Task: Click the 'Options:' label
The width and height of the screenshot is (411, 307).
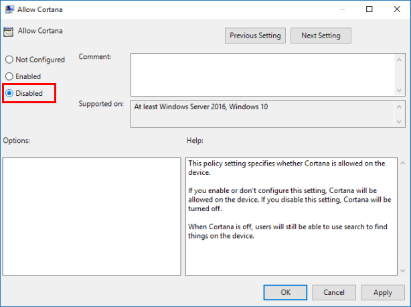Action: click(x=16, y=140)
